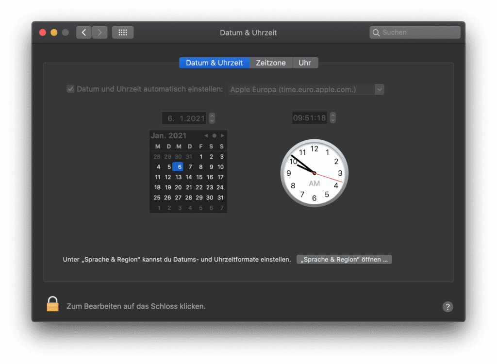Click the back navigation arrow
Viewport: 497px width, 364px height.
[83, 32]
